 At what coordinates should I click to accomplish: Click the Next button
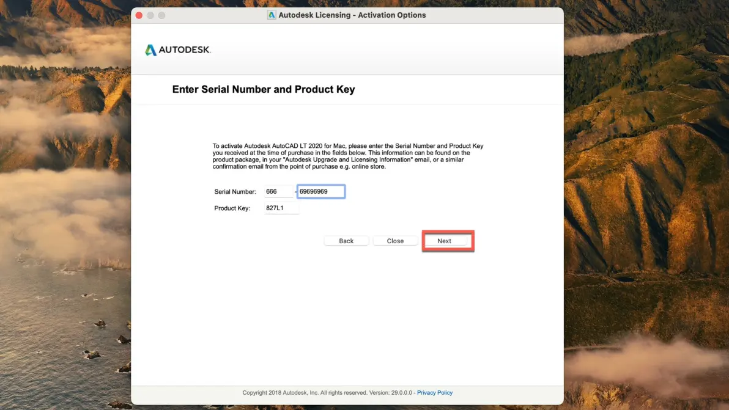445,241
